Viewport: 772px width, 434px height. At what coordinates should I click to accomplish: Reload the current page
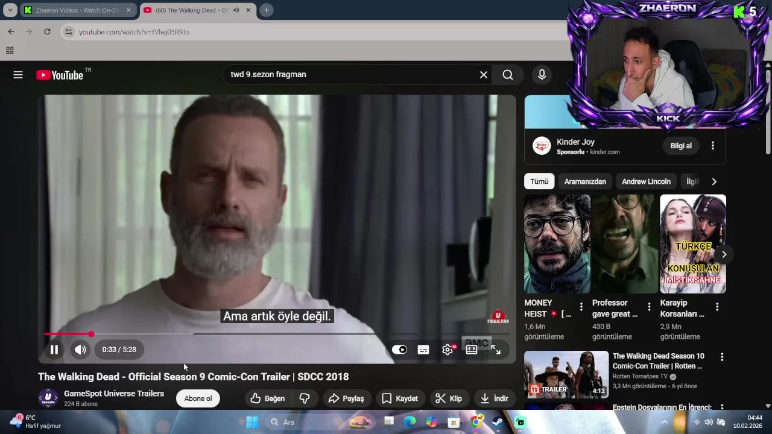tap(47, 31)
